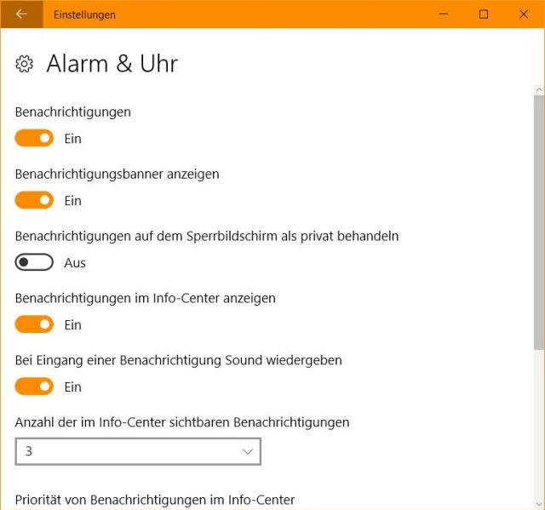Switch off notification Sound wiedergeben toggle

34,387
